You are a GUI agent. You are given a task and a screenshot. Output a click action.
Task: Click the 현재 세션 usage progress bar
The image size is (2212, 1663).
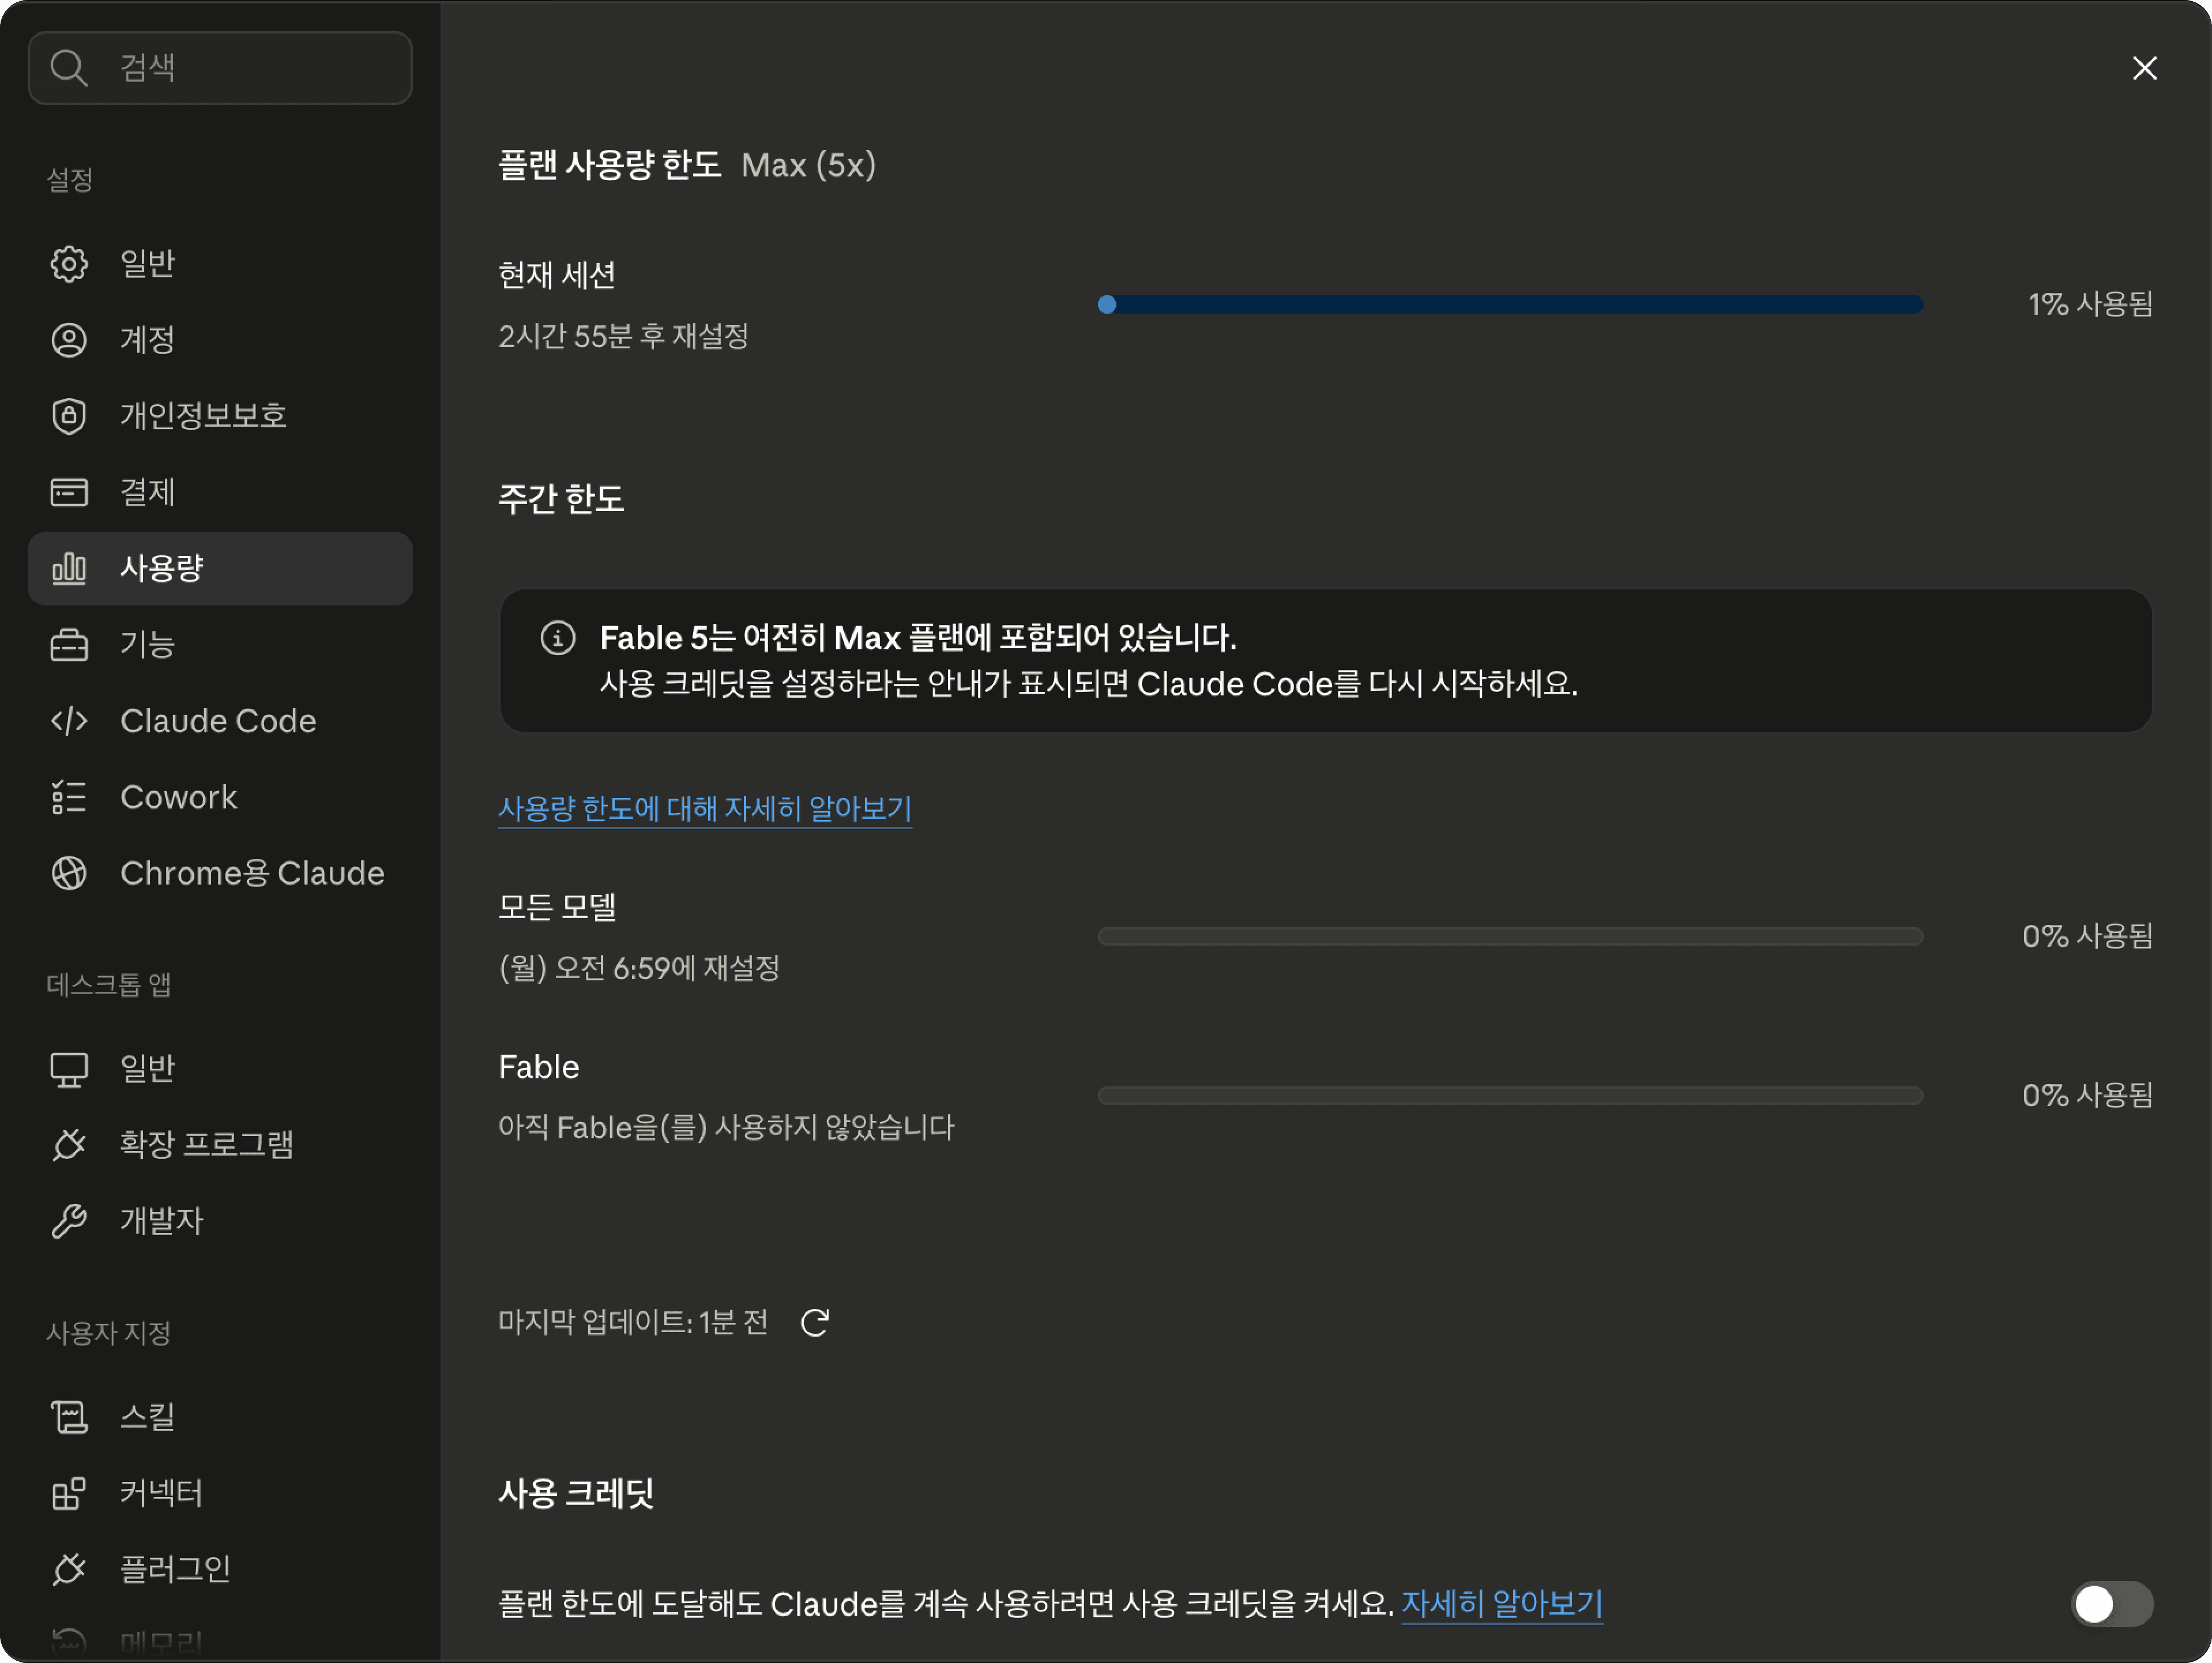(x=1510, y=305)
